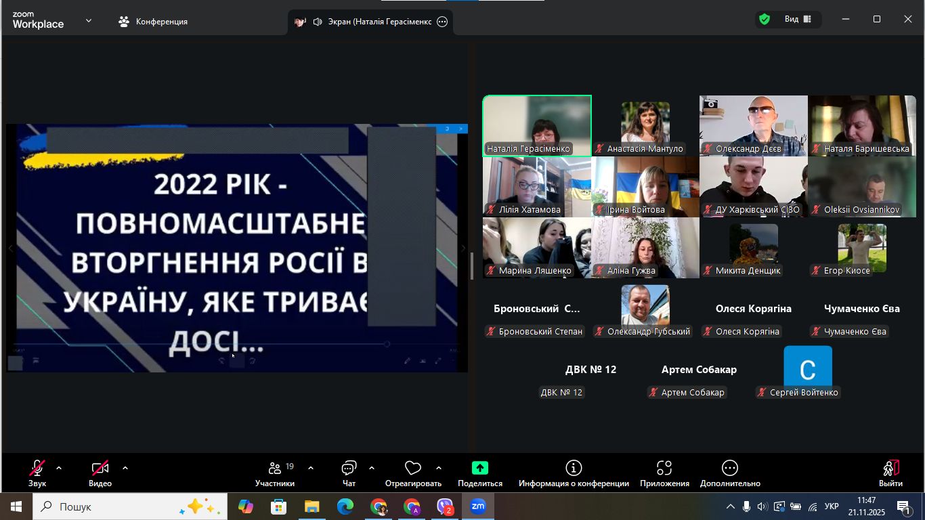The width and height of the screenshot is (925, 520).
Task: Expand video options arrow next to Видео
Action: click(x=125, y=468)
